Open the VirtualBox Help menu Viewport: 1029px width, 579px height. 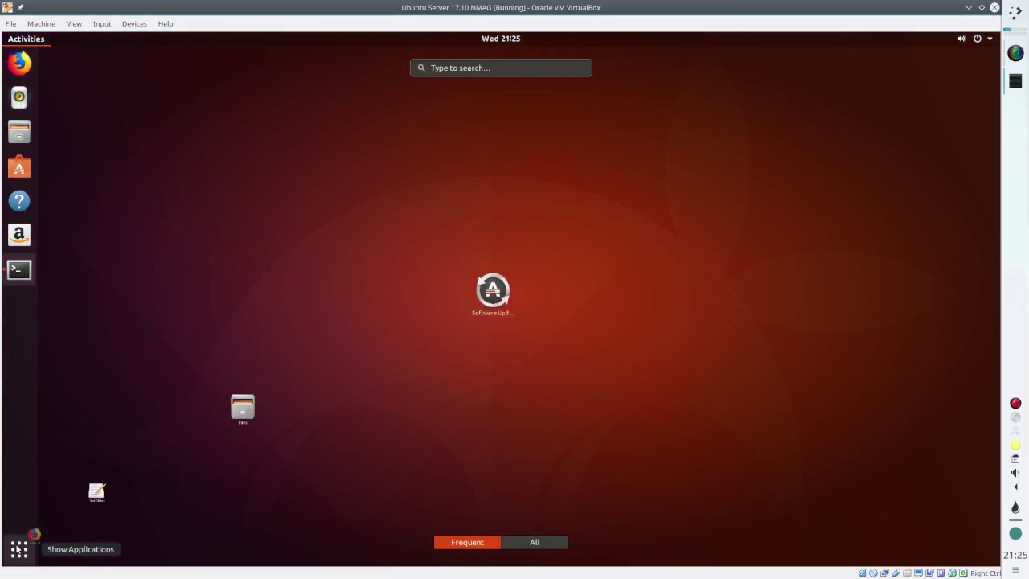pyautogui.click(x=166, y=23)
